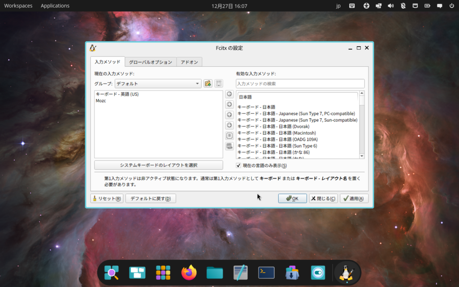This screenshot has width=459, height=287.
Task: Move selected input method up with up arrow
Action: click(229, 115)
